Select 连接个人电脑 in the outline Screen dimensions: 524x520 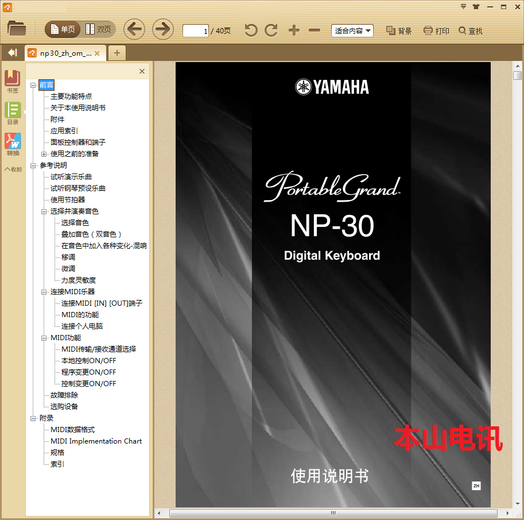tap(82, 326)
